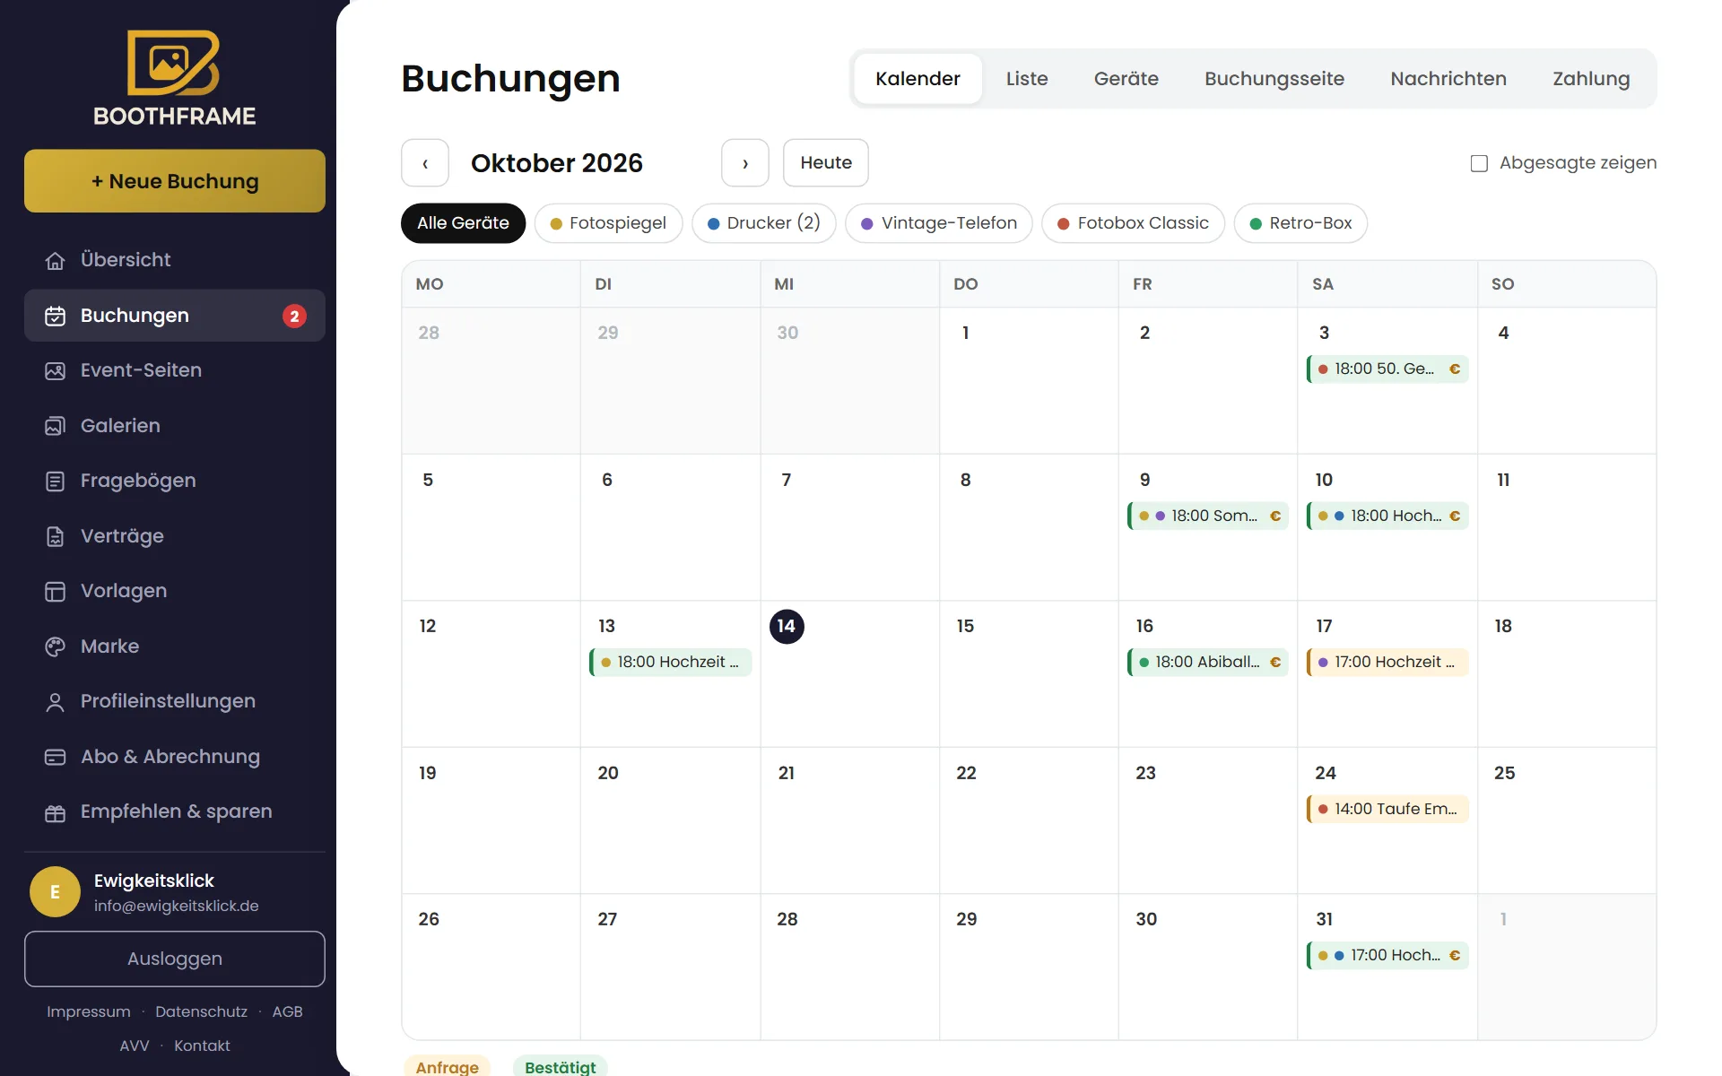Click the Boothframe logo icon
This screenshot has height=1076, width=1722.
click(x=174, y=63)
